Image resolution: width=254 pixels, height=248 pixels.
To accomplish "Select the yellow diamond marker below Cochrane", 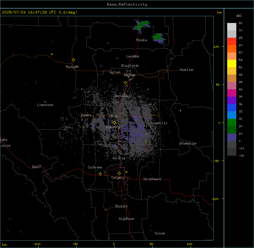I will tap(100, 174).
